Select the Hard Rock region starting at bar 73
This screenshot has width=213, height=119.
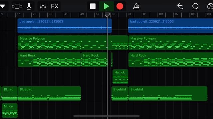171,59
